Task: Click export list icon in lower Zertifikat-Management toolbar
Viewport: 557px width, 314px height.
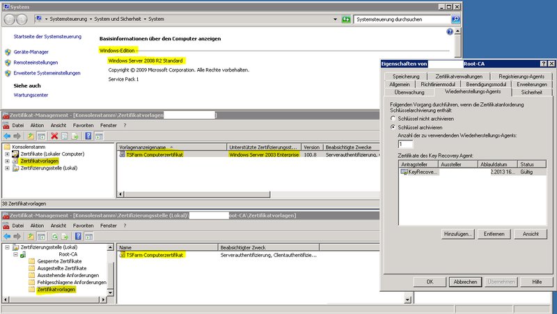Action: (x=65, y=236)
